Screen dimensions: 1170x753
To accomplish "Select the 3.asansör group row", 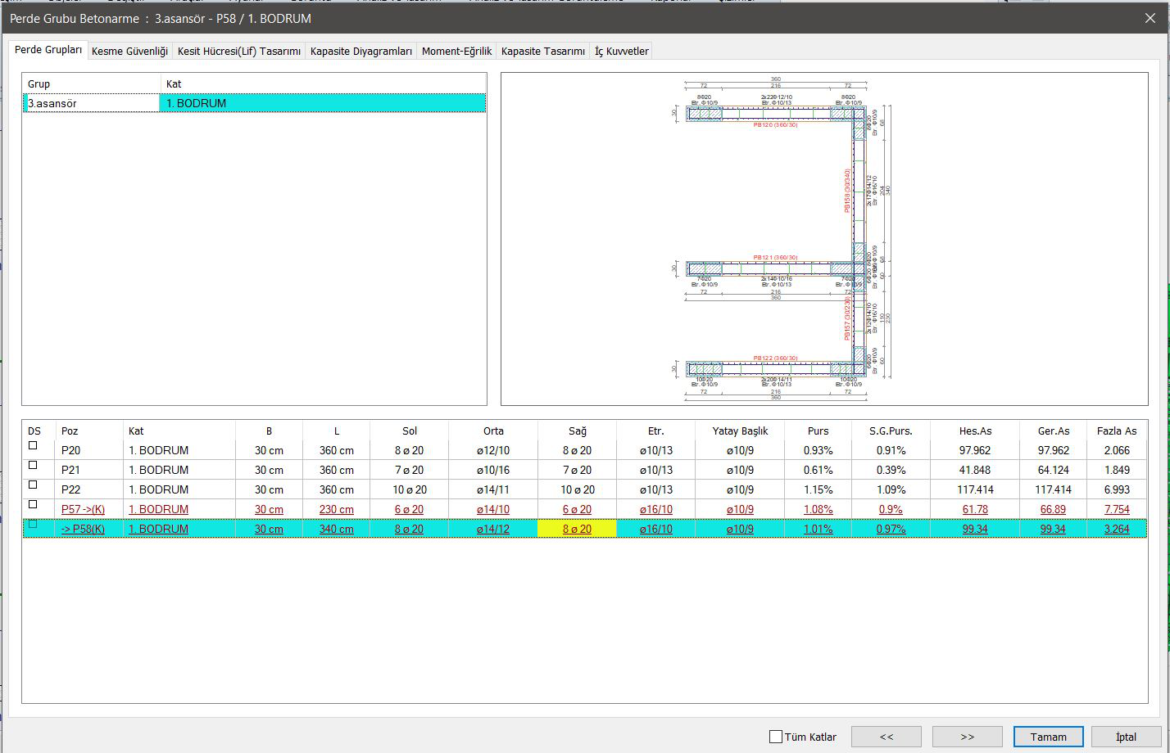I will (255, 103).
